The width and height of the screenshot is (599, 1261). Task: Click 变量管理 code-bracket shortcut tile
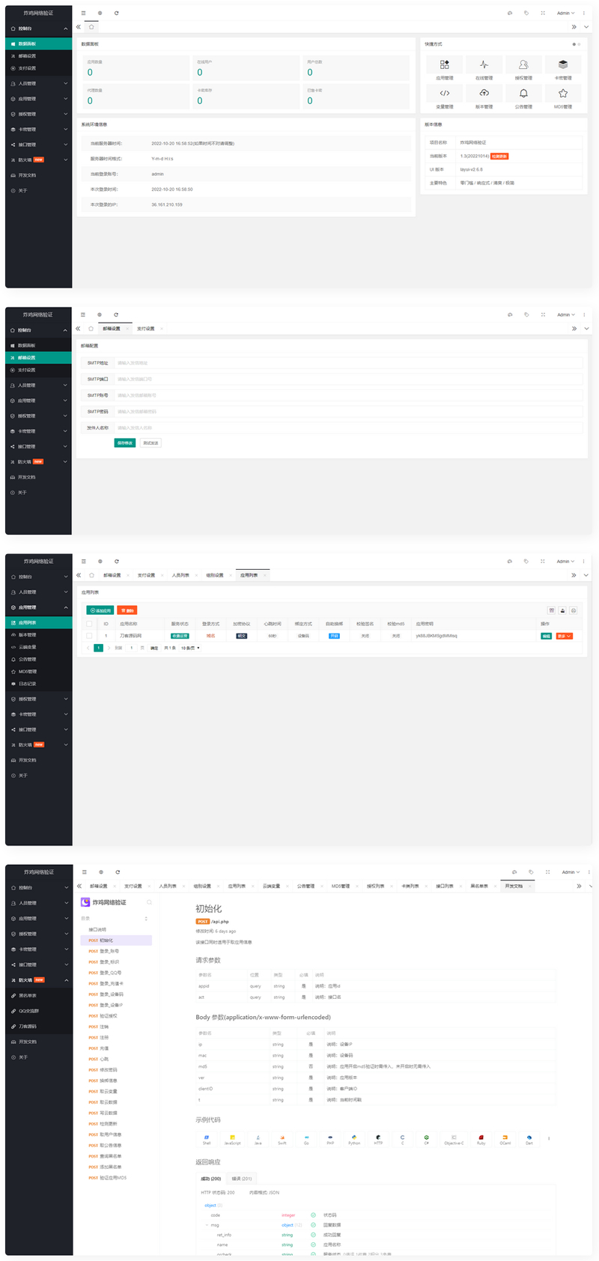(x=445, y=97)
